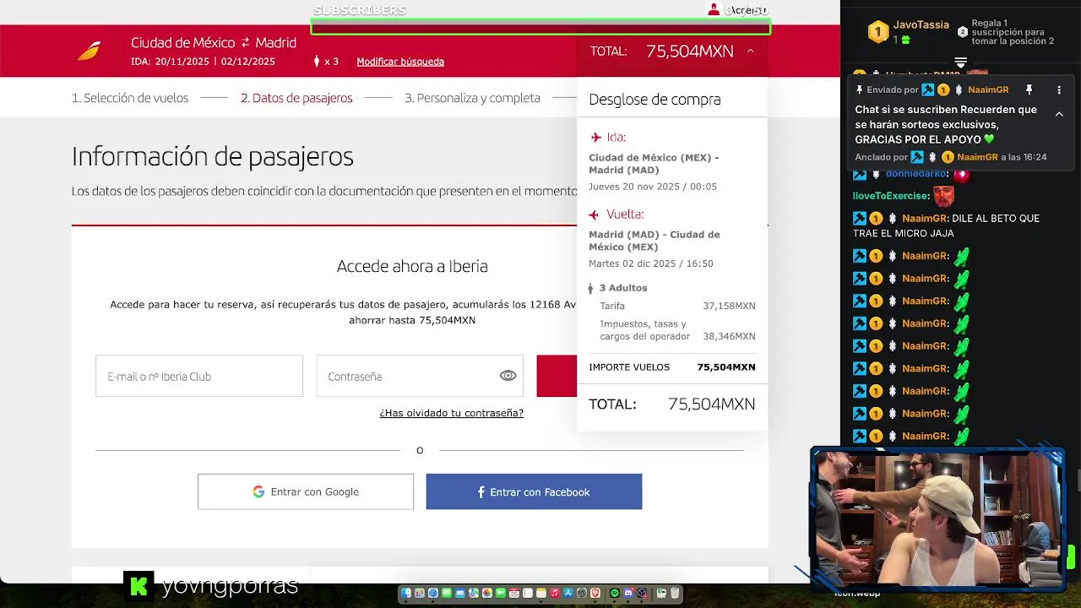Click the taxes amount 38,346MXN
This screenshot has width=1081, height=608.
[729, 336]
